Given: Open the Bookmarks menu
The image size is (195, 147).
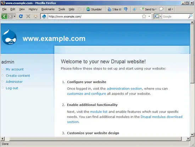Looking at the screenshot, I should (48, 9).
